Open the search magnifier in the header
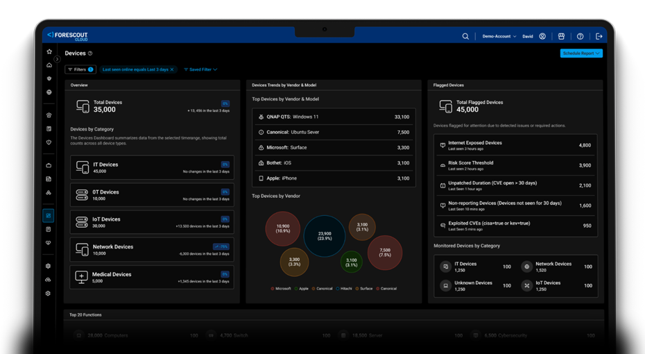The height and width of the screenshot is (354, 645). 465,36
